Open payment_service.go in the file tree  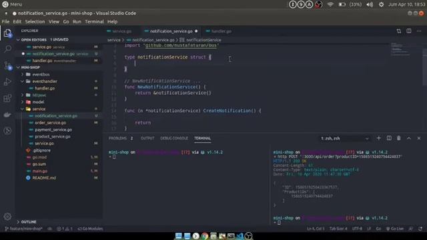(53, 130)
